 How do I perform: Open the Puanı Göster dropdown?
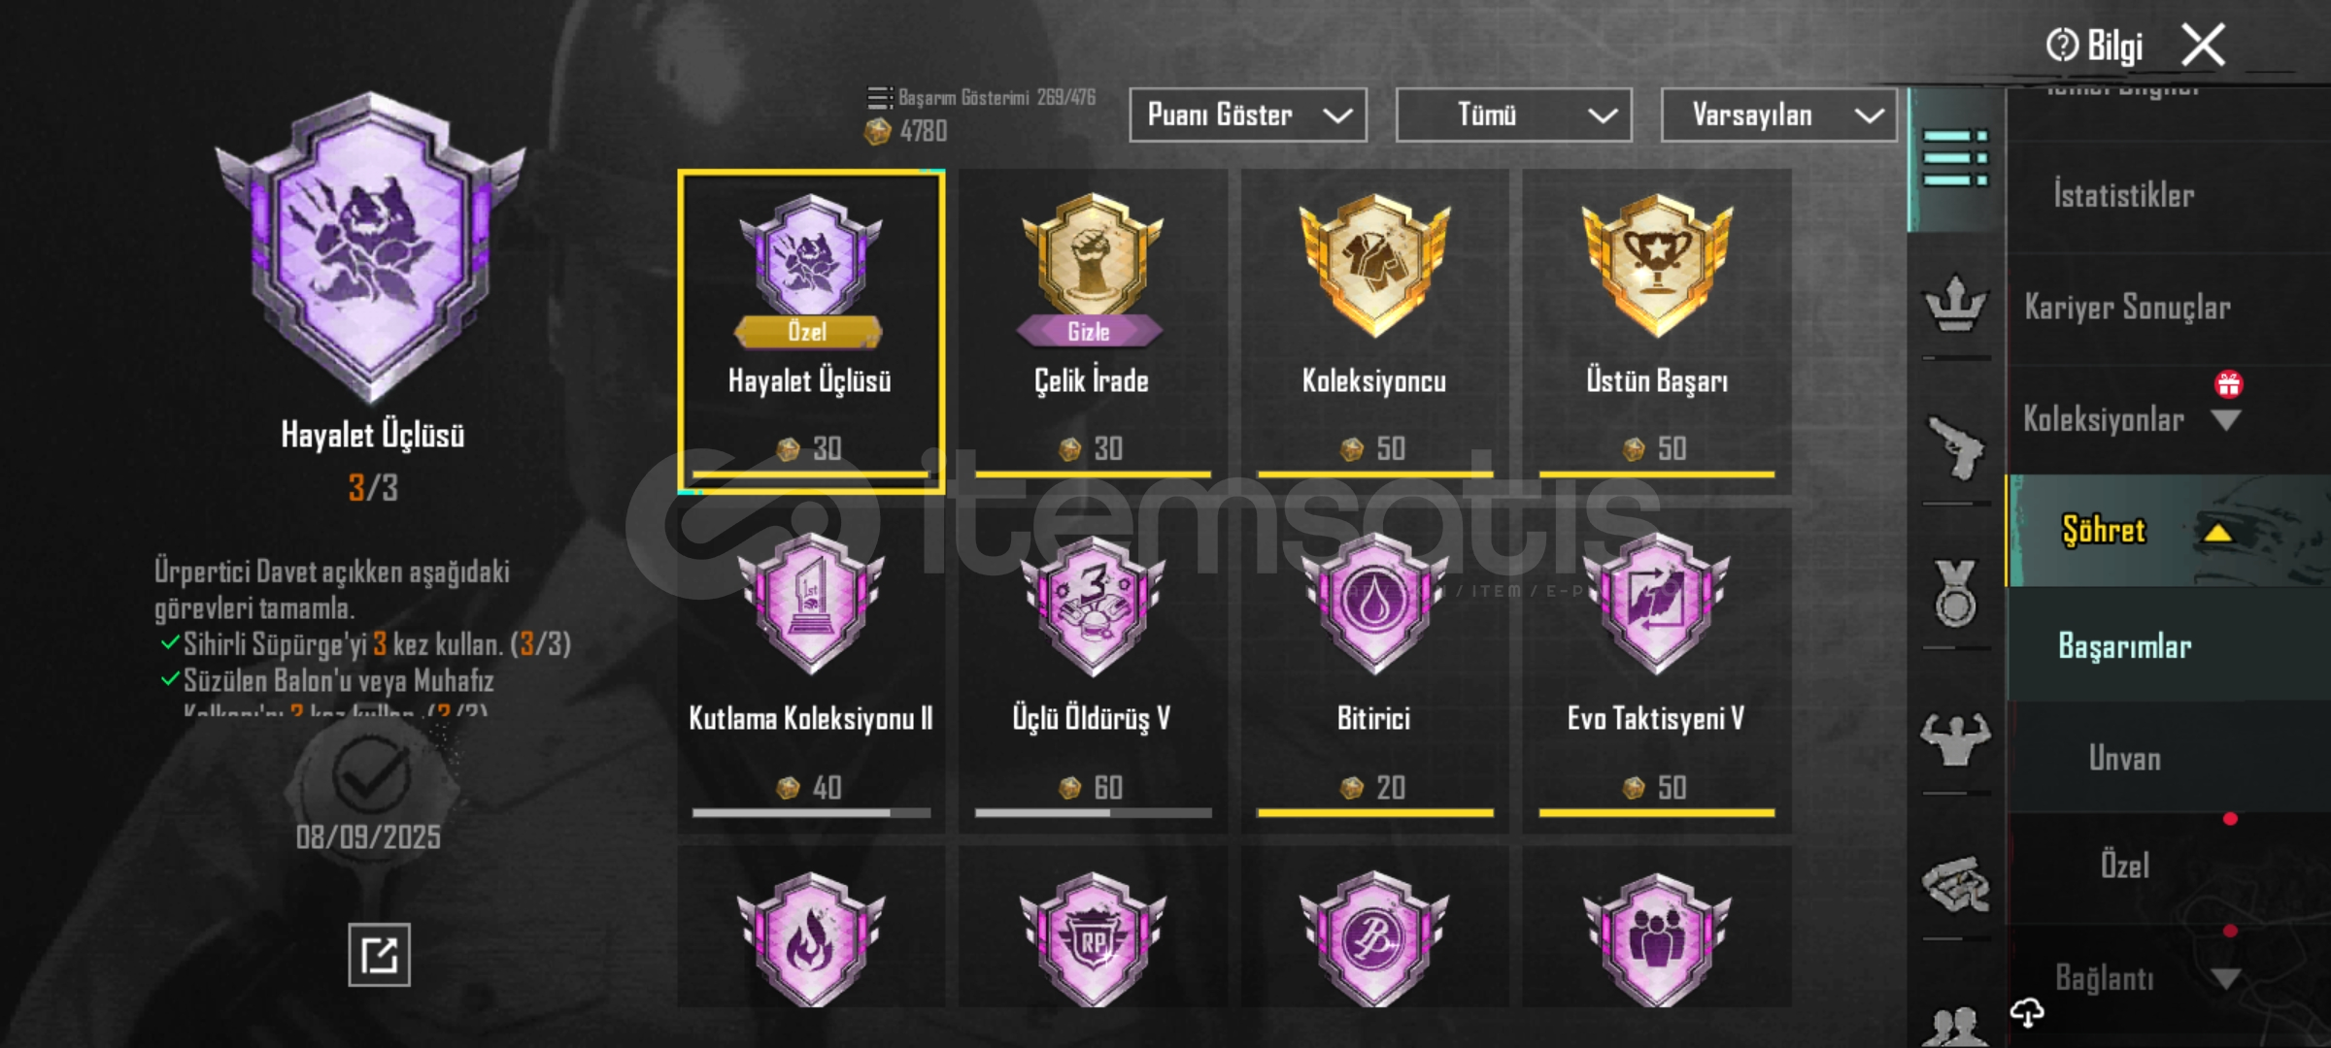click(1248, 115)
